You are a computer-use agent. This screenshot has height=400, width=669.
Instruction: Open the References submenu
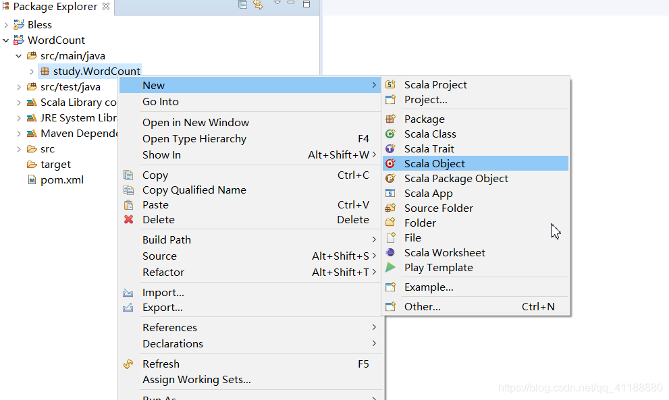coord(250,328)
